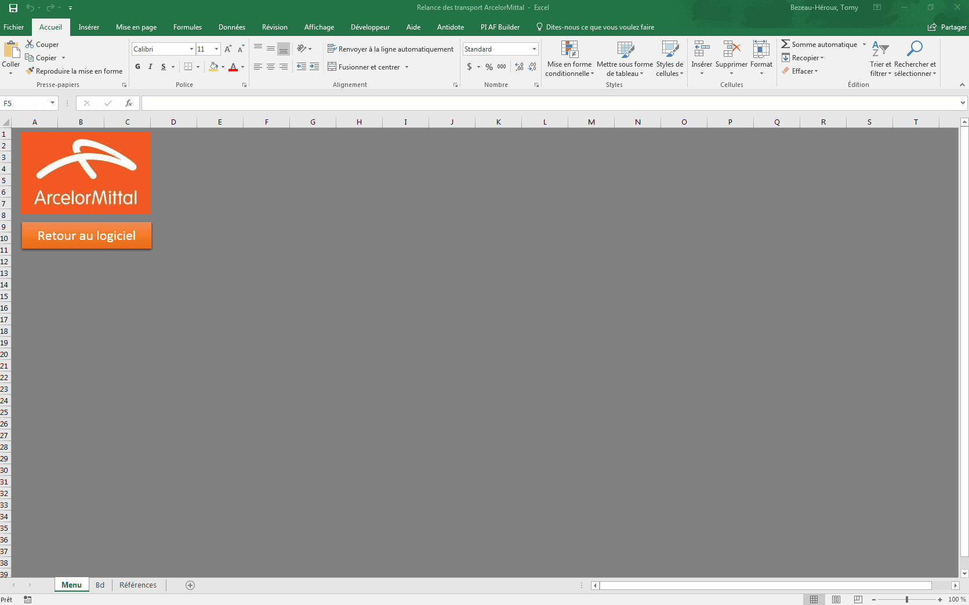Increase font size with the large A icon

228,49
